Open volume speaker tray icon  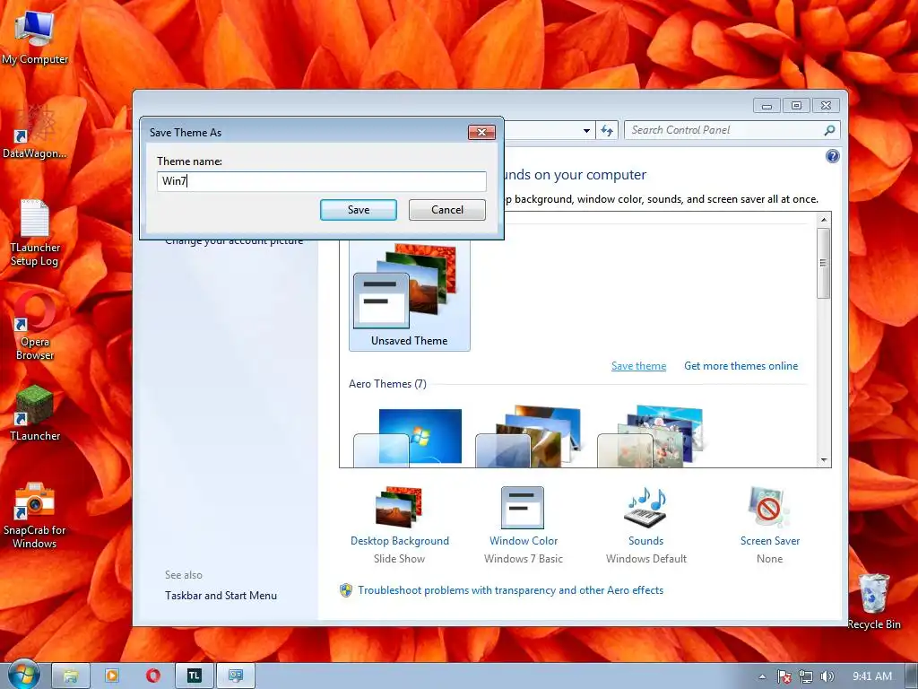tap(827, 676)
